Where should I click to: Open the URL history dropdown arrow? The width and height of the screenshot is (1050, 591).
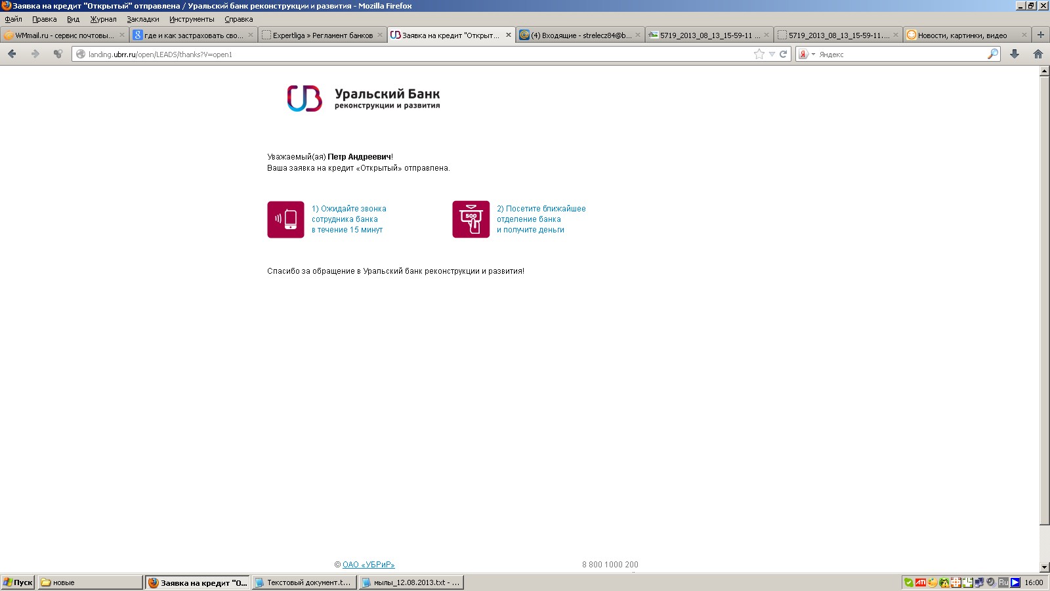(x=772, y=55)
